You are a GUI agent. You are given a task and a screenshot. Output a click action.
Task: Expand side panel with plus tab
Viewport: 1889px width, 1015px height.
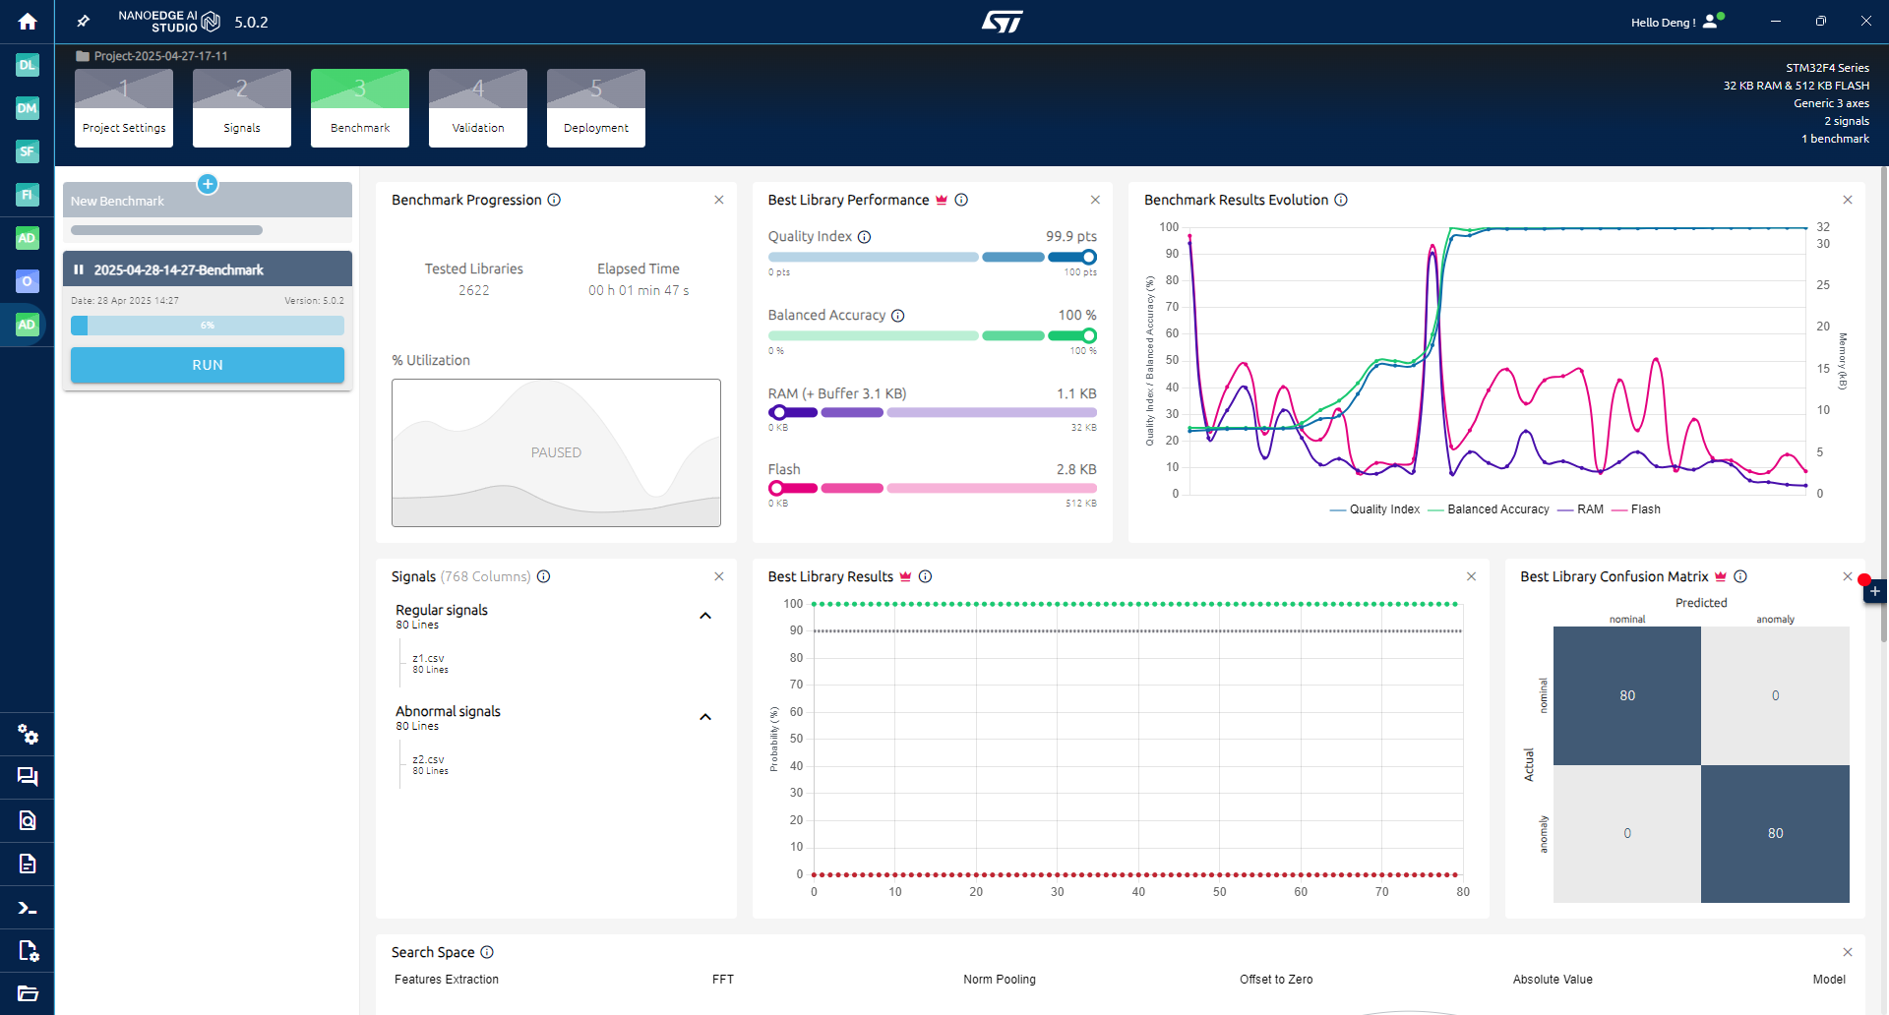pos(1875,591)
